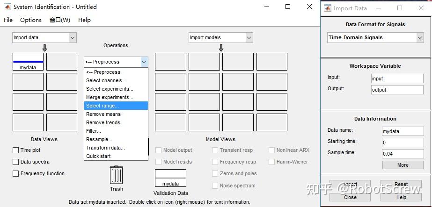The width and height of the screenshot is (432, 207).
Task: Check the Transient resp option
Action: coord(215,150)
